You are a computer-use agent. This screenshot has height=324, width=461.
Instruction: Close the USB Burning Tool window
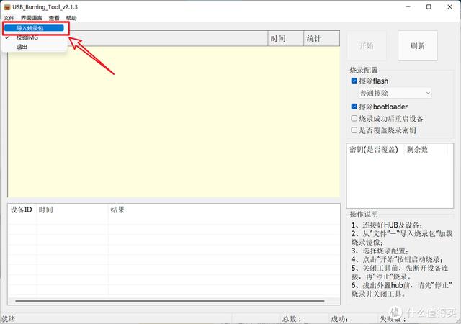[449, 6]
